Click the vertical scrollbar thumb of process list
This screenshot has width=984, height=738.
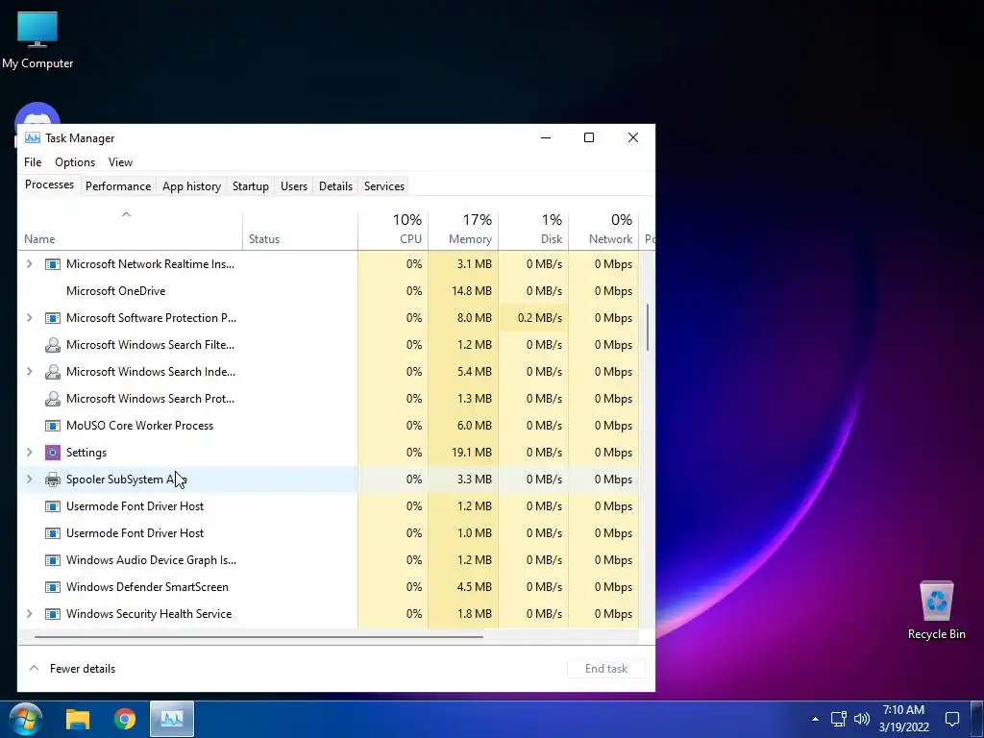647,328
